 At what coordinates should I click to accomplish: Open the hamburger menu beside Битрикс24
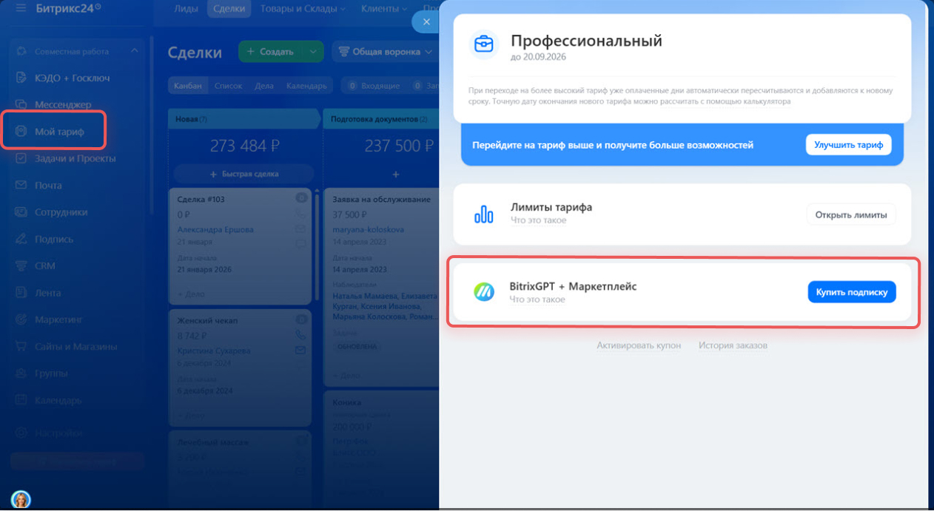pyautogui.click(x=21, y=9)
